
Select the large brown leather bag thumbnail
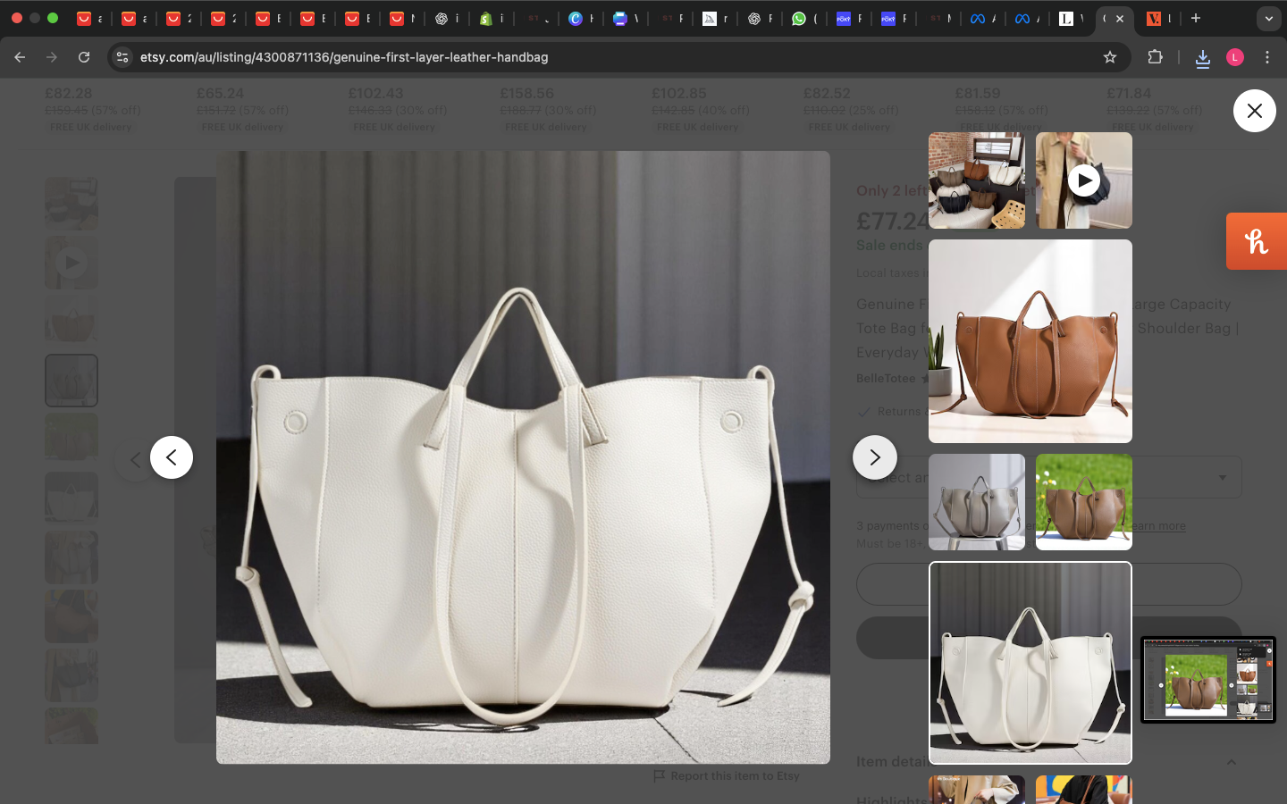click(1030, 341)
